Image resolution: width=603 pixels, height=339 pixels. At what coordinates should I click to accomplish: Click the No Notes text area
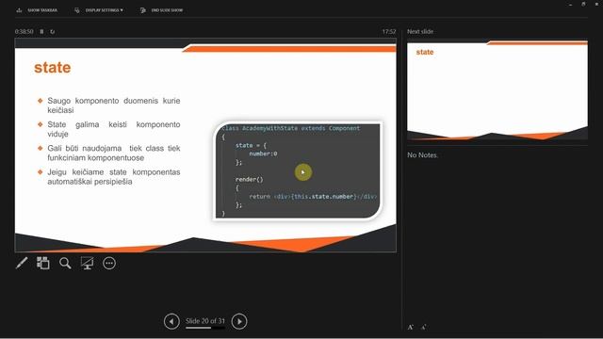coord(422,155)
